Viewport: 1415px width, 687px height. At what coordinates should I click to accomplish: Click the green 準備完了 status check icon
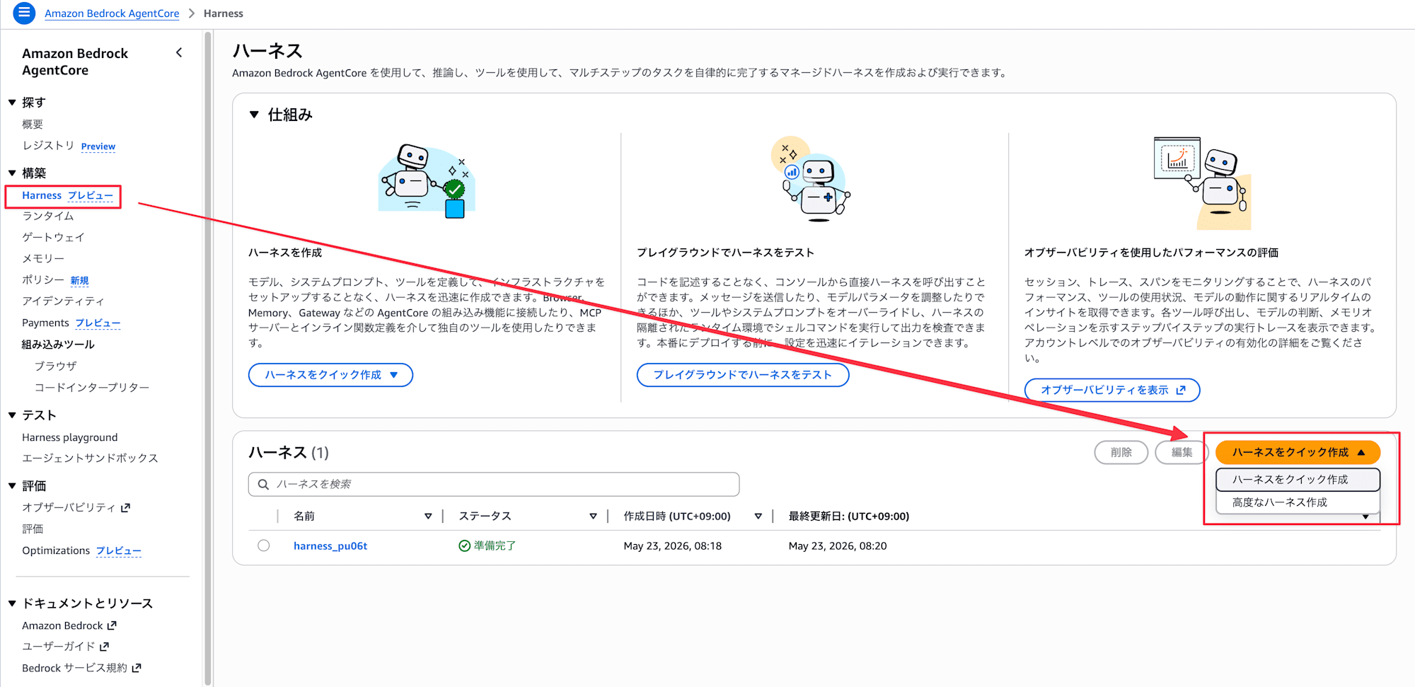[x=465, y=545]
